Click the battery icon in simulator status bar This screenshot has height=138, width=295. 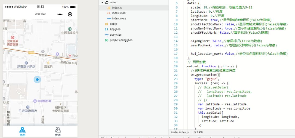[x=73, y=7]
